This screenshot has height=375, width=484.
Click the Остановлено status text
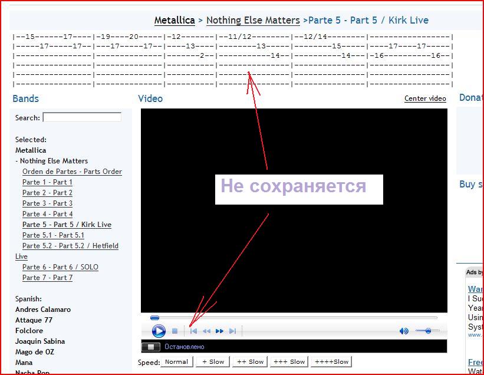[185, 347]
